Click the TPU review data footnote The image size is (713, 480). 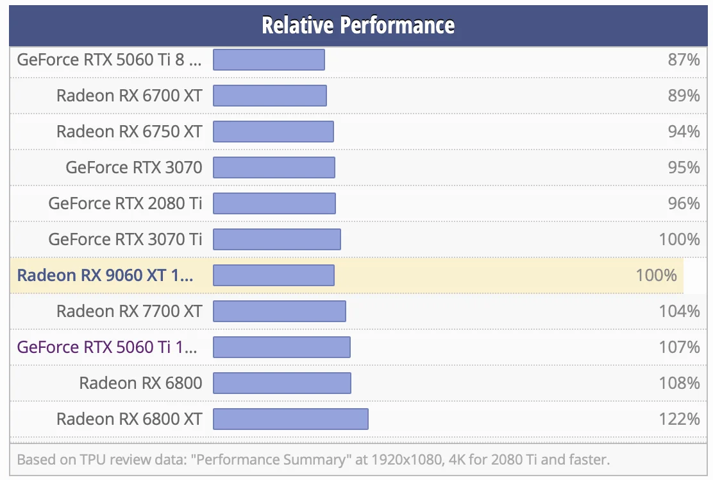click(x=313, y=459)
